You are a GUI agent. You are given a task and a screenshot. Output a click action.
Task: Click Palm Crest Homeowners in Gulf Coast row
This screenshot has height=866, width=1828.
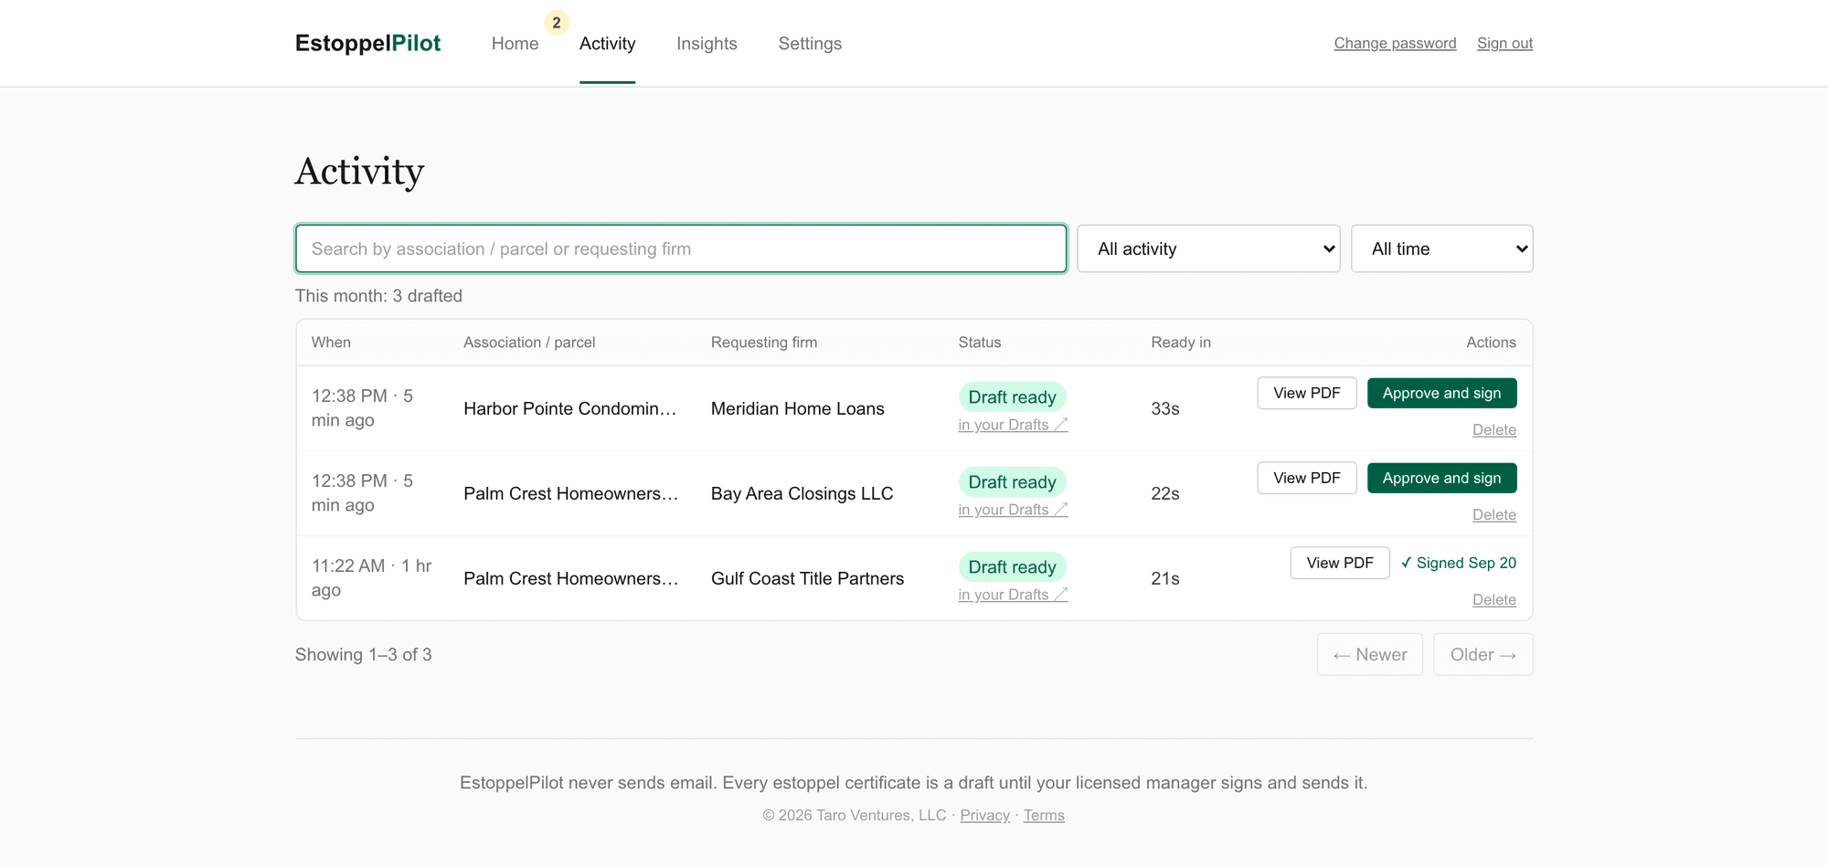[x=570, y=578]
